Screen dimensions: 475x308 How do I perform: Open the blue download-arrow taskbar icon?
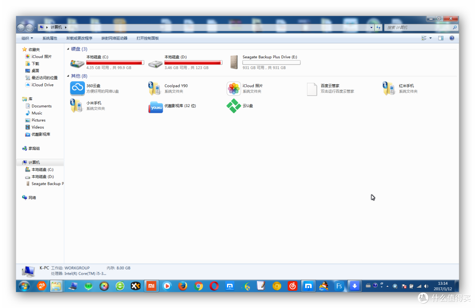coord(354,286)
